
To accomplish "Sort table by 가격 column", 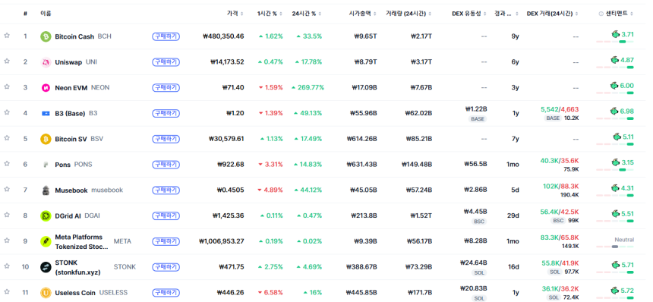I will [235, 14].
